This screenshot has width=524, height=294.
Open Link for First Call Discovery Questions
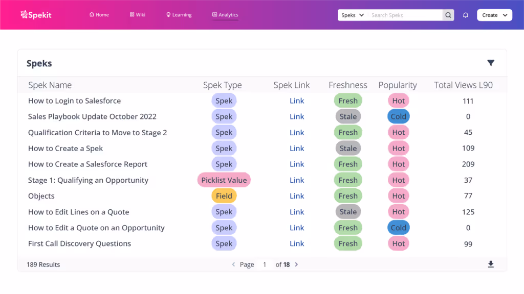click(297, 243)
